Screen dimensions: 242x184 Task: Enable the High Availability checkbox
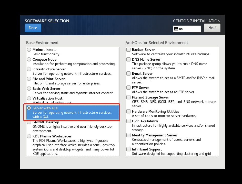128,121
